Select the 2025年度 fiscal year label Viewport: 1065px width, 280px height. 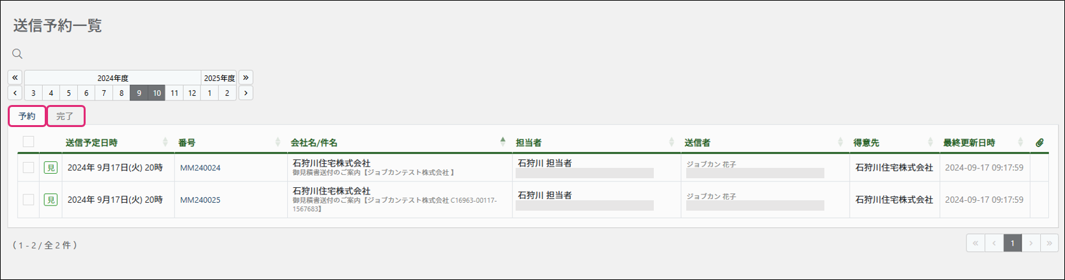219,78
